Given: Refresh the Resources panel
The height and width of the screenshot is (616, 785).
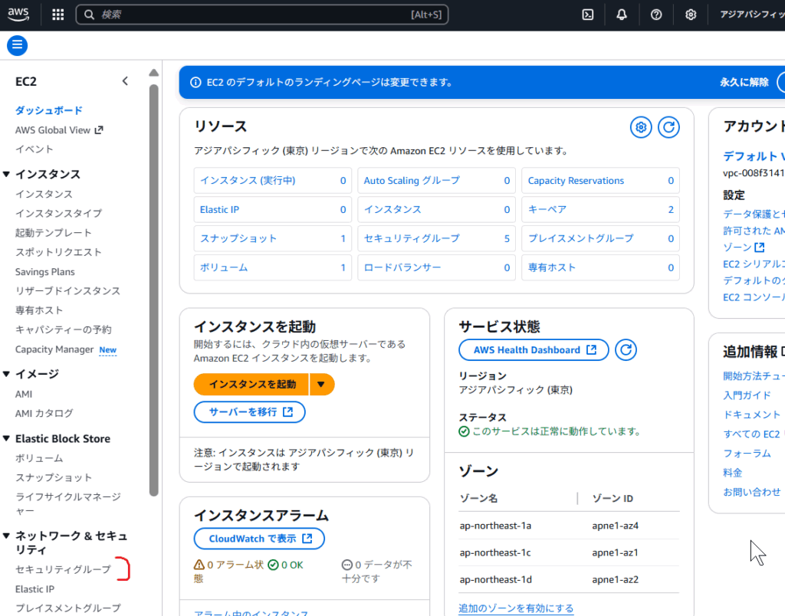Looking at the screenshot, I should coord(669,127).
